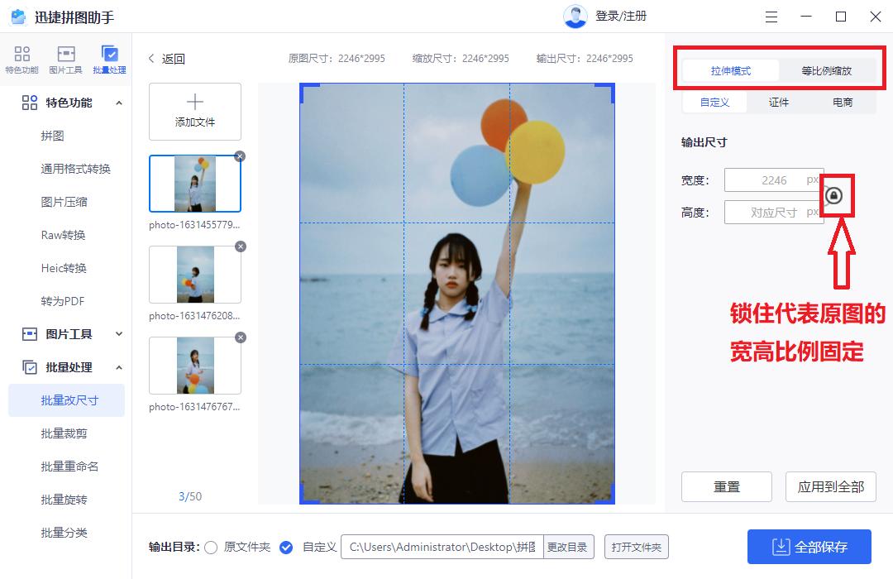Click the 重置 button
Image resolution: width=893 pixels, height=579 pixels.
coord(727,486)
